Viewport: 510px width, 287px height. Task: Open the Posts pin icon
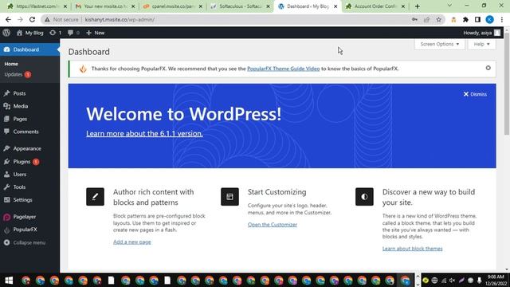(7, 93)
